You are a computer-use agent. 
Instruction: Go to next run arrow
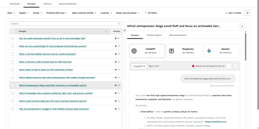point(235,66)
